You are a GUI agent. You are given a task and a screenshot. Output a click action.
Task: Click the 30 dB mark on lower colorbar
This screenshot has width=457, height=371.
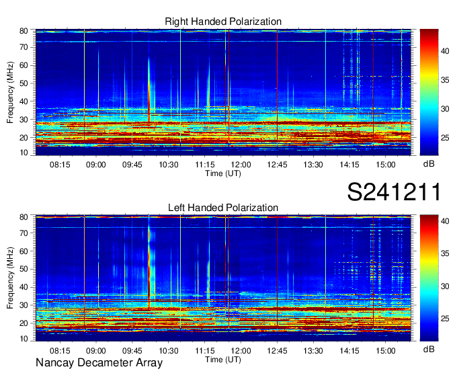coord(445,286)
